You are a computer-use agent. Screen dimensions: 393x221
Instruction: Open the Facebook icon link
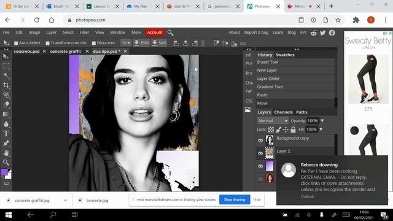click(x=332, y=33)
